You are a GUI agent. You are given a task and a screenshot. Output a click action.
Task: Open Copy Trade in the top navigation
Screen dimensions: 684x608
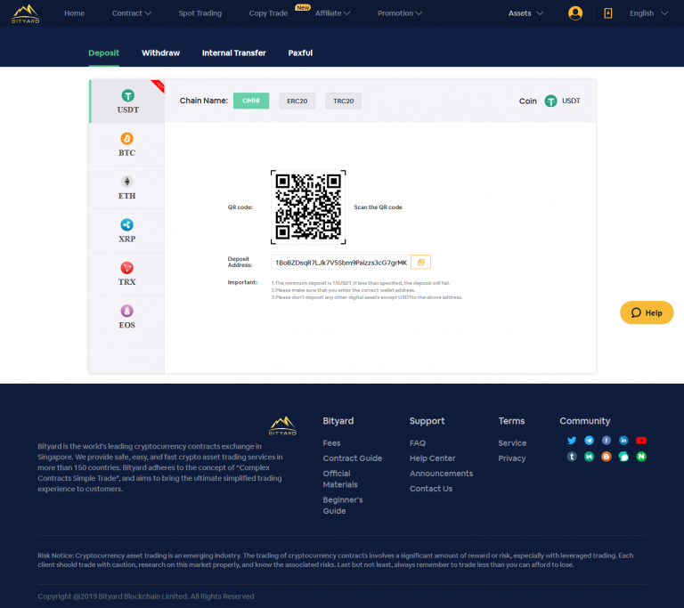click(268, 13)
